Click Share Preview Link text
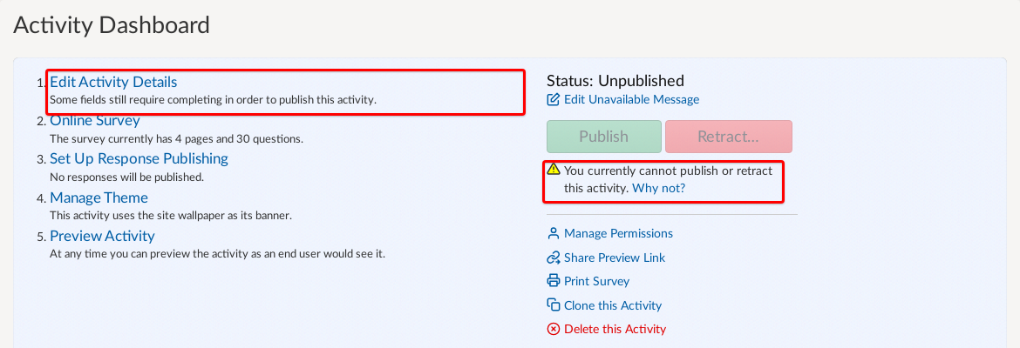This screenshot has height=348, width=1020. [615, 258]
